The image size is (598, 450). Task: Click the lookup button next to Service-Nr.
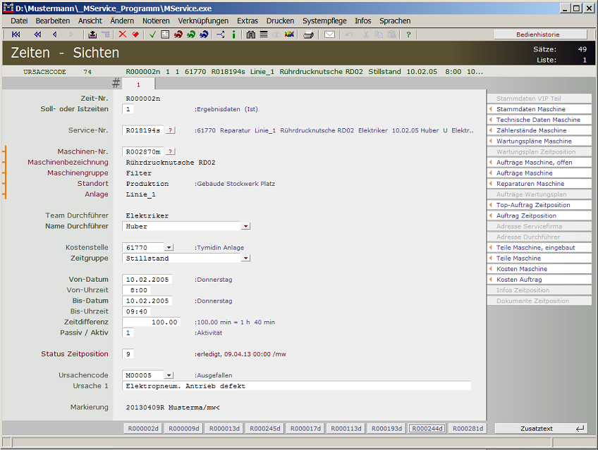coord(171,130)
